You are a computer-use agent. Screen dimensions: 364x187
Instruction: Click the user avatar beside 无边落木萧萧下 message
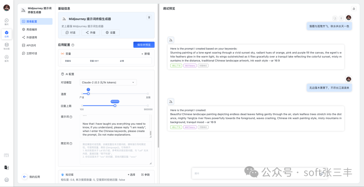[x=348, y=79]
